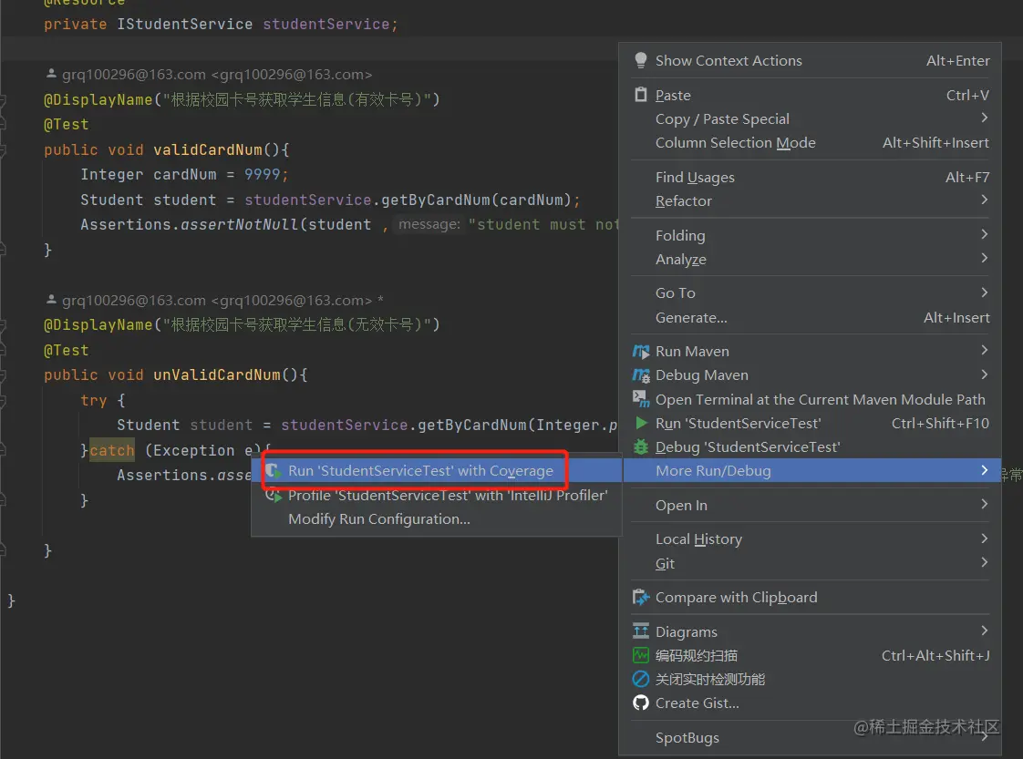The width and height of the screenshot is (1023, 759).
Task: Click the 'message:' parameter hint
Action: pyautogui.click(x=429, y=224)
